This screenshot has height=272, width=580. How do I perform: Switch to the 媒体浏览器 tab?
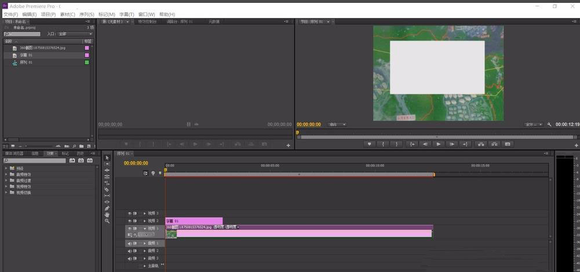tap(14, 153)
